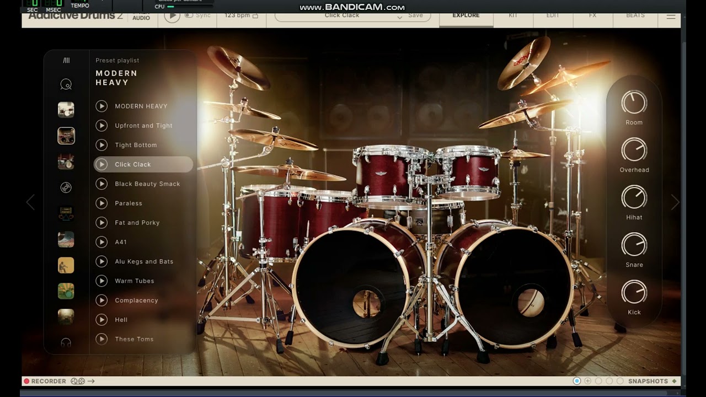
Task: Start the RECORDER with the red record button
Action: pos(26,381)
